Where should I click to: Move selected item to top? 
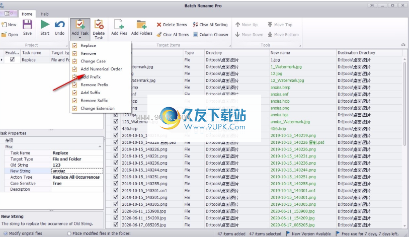coord(280,25)
